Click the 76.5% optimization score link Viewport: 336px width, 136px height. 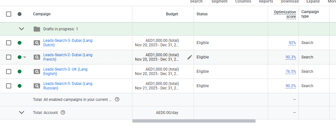coord(290,72)
